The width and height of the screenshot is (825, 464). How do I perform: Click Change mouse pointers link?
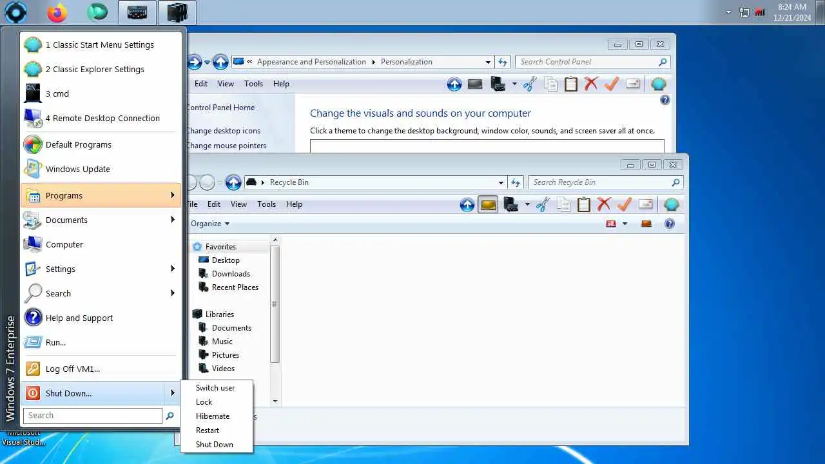point(226,146)
